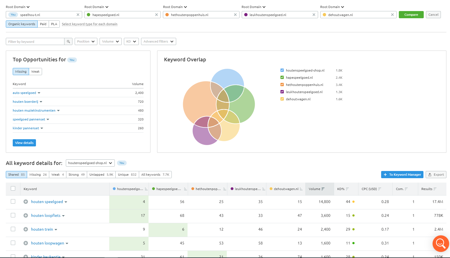Click the keyword filter search magnifier icon
The width and height of the screenshot is (450, 258).
point(68,41)
